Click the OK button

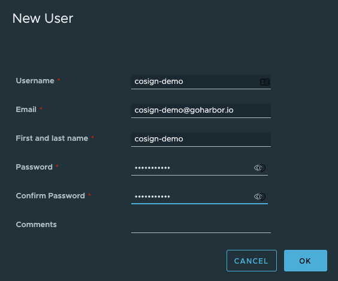point(306,261)
